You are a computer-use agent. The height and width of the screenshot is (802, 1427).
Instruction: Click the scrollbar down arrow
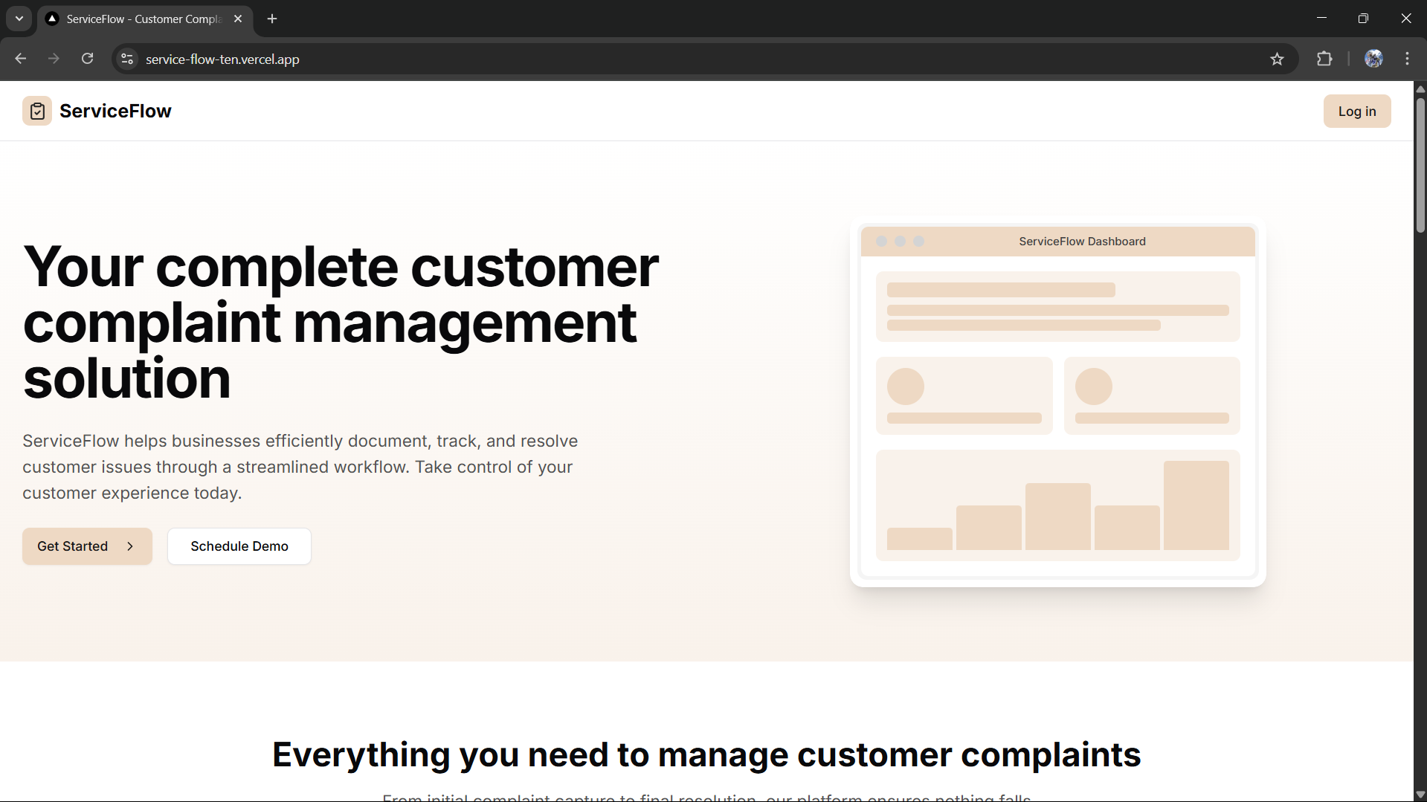pyautogui.click(x=1420, y=795)
